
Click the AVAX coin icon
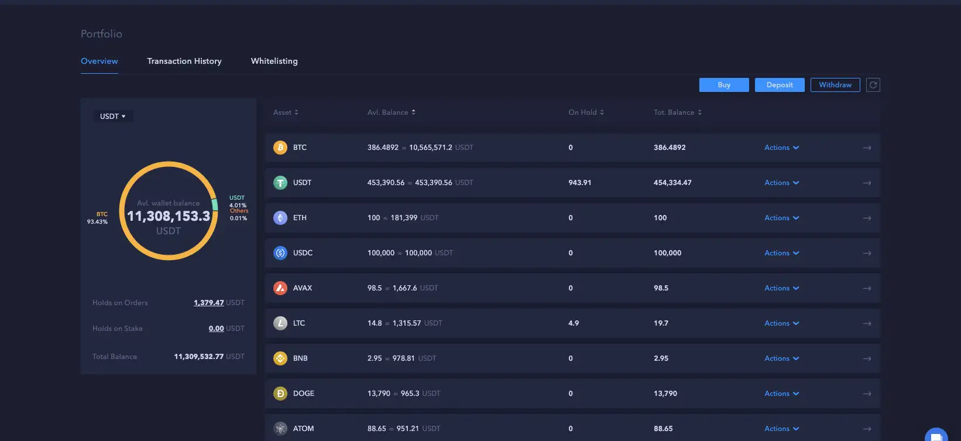(280, 288)
